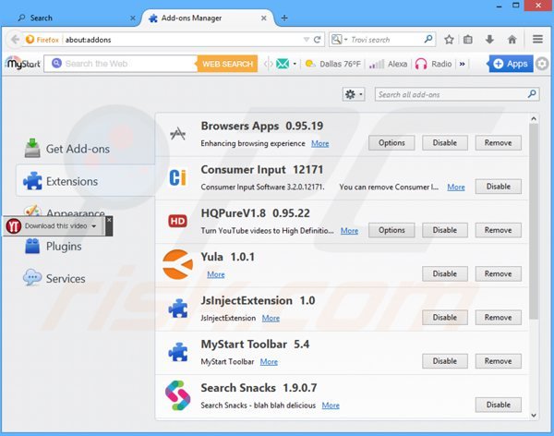The image size is (554, 436).
Task: Disable the MyStart Toolbar extension
Action: pyautogui.click(x=445, y=361)
